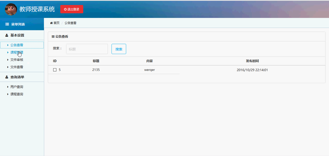The image size is (329, 156).
Task: Click the user icon beside 基本设置
Action: (7, 35)
